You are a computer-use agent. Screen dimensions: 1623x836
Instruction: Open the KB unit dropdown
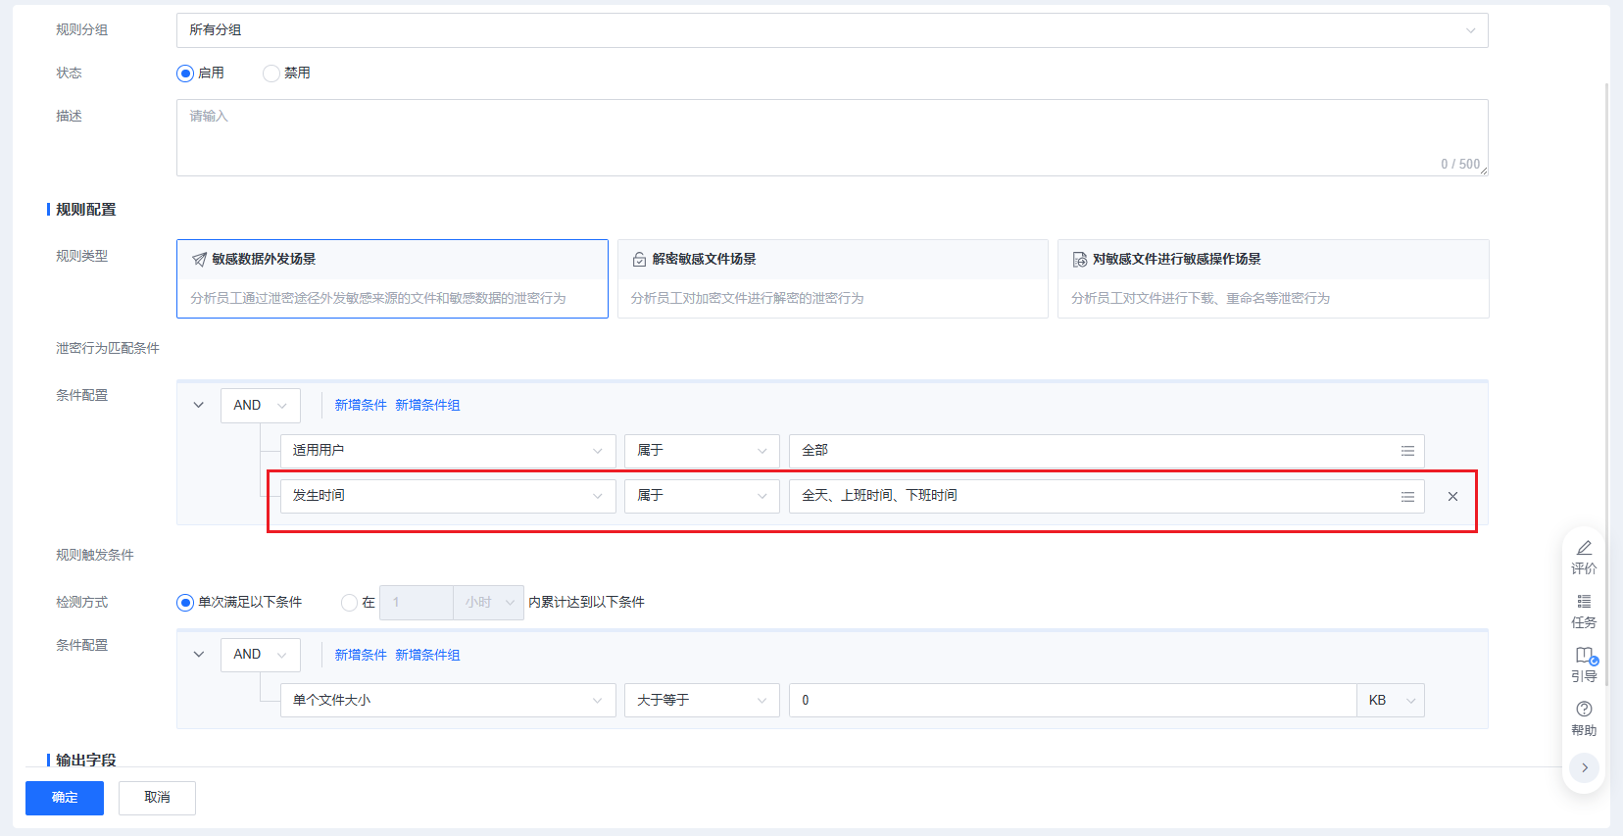point(1390,701)
